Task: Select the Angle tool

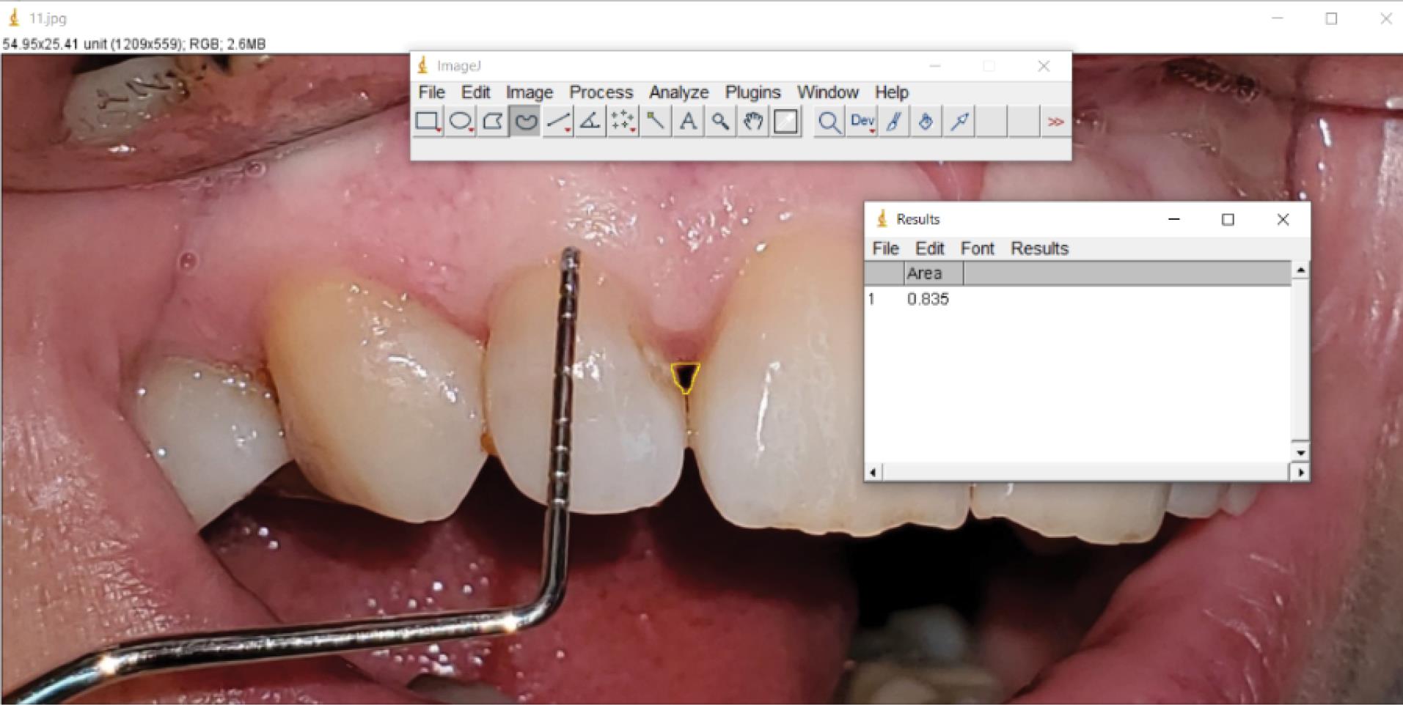Action: point(590,122)
